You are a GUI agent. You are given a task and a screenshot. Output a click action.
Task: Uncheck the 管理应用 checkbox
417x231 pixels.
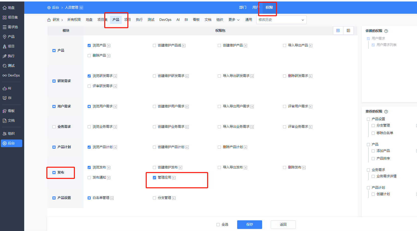tap(154, 178)
